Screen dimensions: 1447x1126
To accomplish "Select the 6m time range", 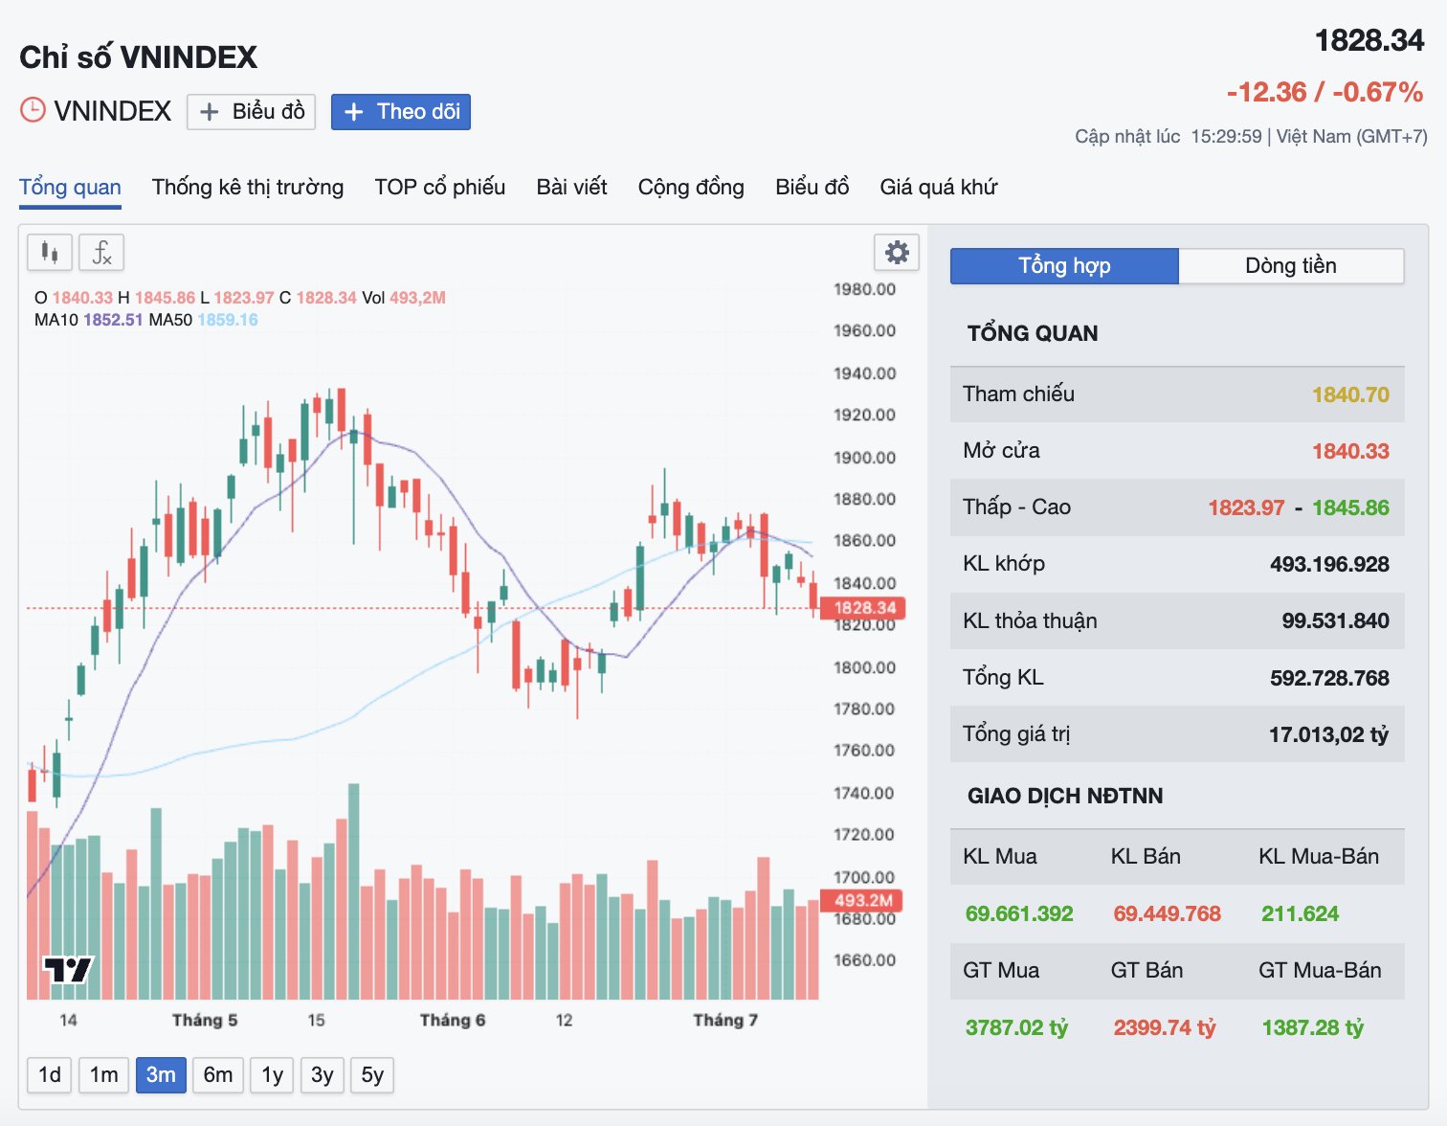I will click(x=218, y=1075).
